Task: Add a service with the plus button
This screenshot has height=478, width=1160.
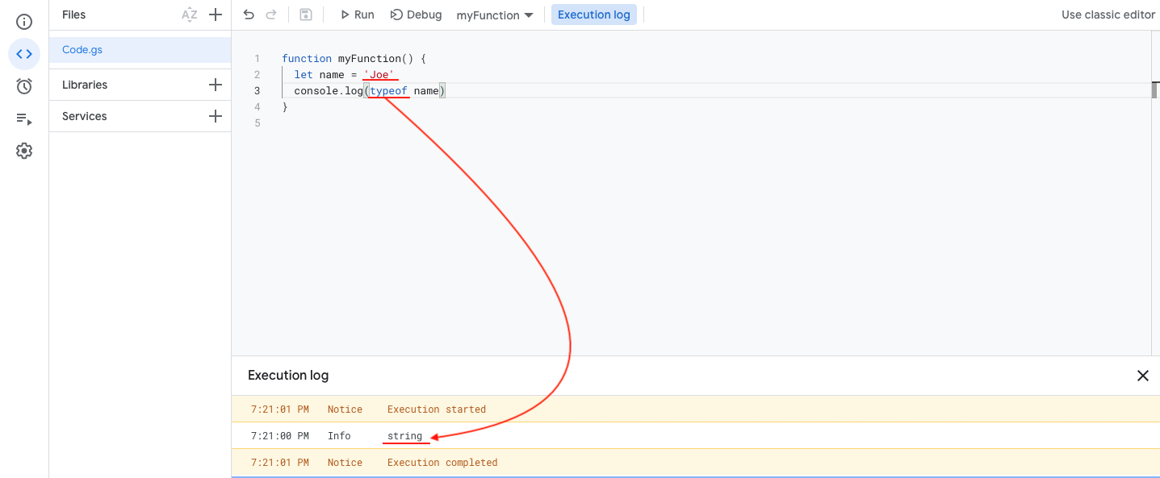Action: [216, 116]
